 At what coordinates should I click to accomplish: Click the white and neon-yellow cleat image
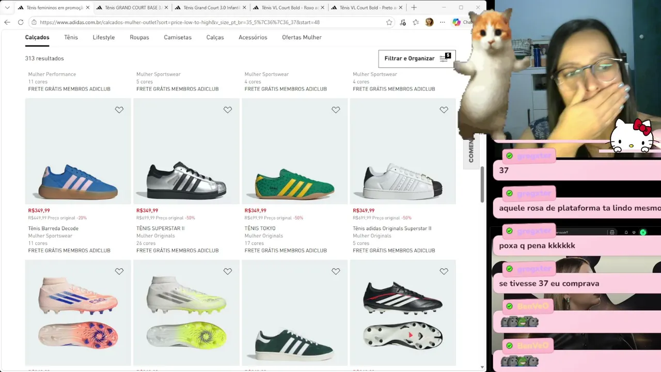186,313
